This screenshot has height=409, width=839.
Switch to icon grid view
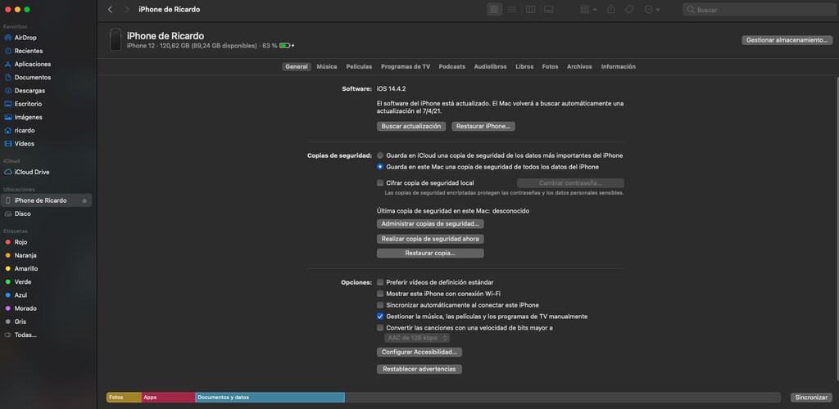coord(494,10)
